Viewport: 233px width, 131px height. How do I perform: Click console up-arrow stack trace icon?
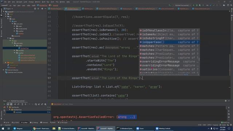[x=229, y=108]
